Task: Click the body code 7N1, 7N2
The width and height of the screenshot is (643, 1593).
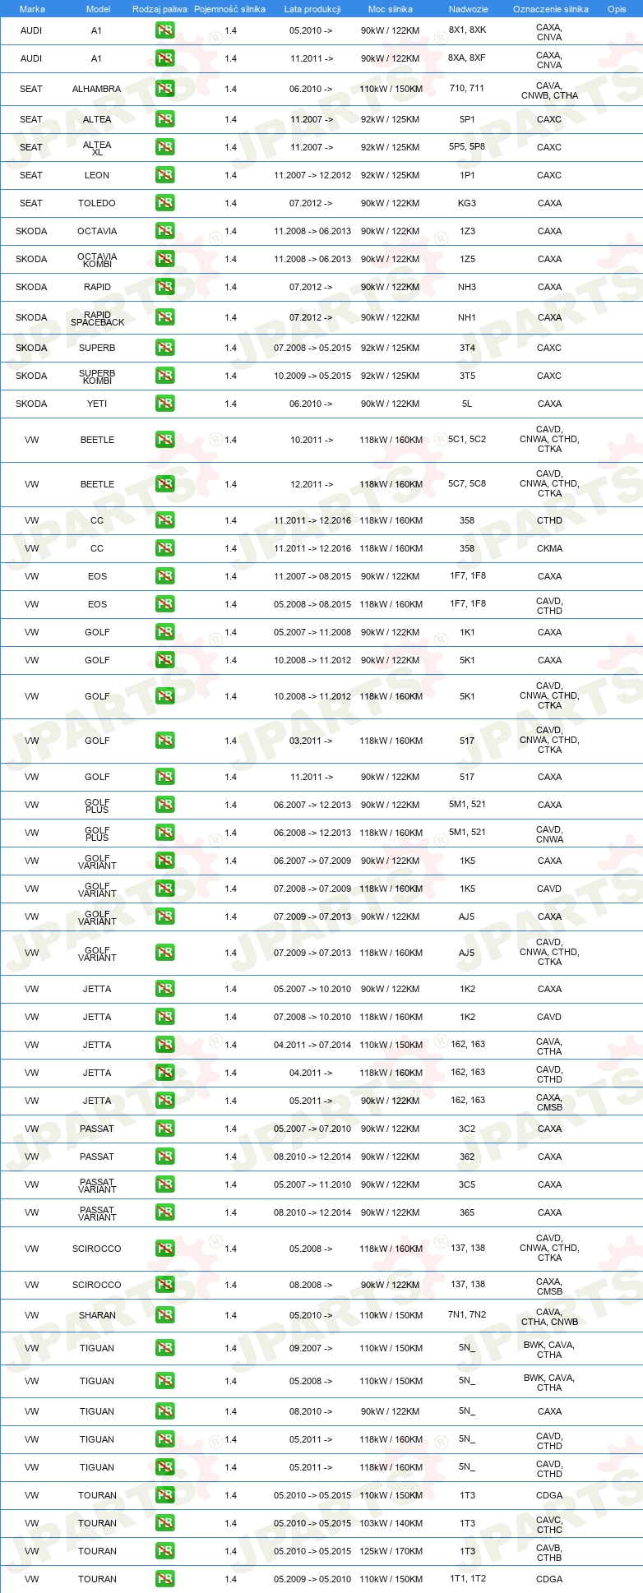Action: point(467,1314)
